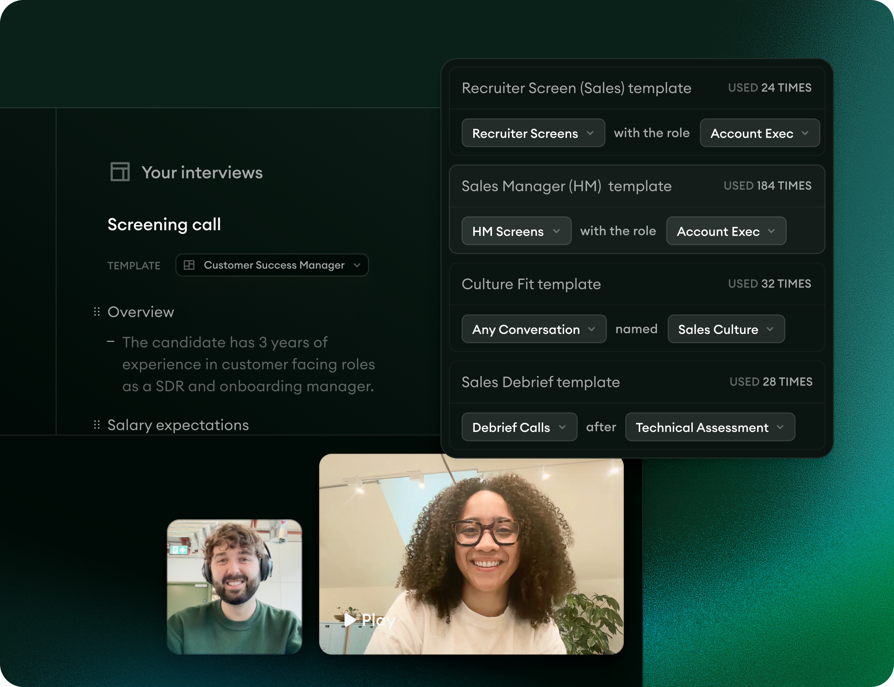Click the USED 184 TIMES label

click(x=767, y=186)
